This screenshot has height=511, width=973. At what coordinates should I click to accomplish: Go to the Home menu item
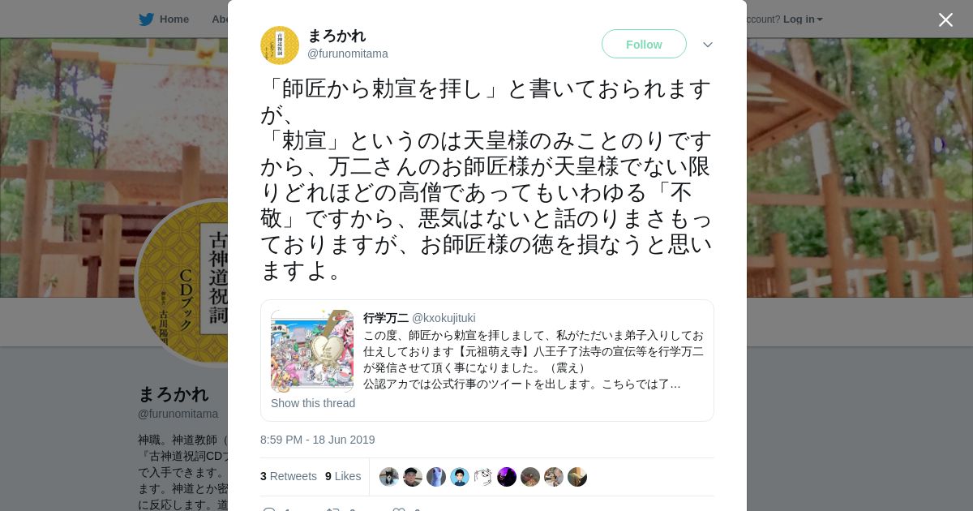point(174,19)
